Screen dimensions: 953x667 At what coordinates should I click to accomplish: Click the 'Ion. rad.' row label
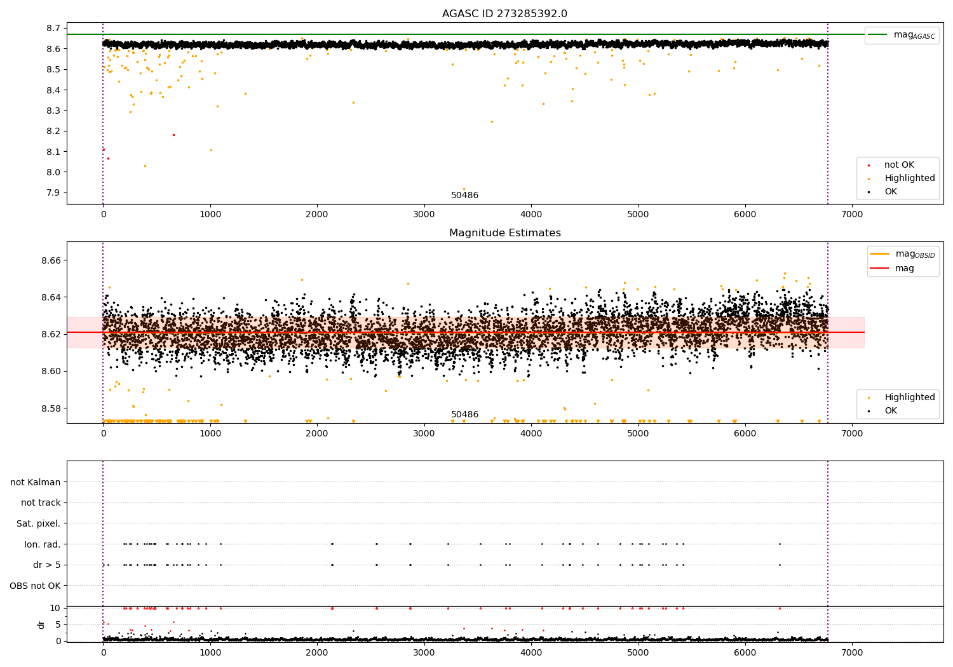(x=43, y=544)
